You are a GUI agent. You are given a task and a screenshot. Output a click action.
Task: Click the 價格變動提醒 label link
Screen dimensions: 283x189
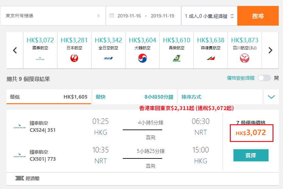point(241,78)
